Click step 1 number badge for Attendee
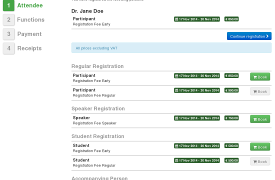The height and width of the screenshot is (180, 275). (8, 5)
